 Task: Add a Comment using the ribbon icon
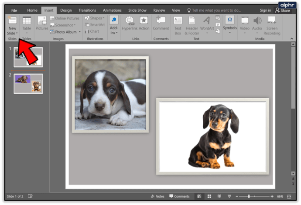[x=161, y=21]
